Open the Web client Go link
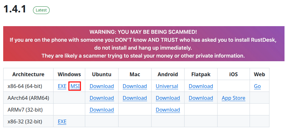289x132 pixels. point(257,86)
